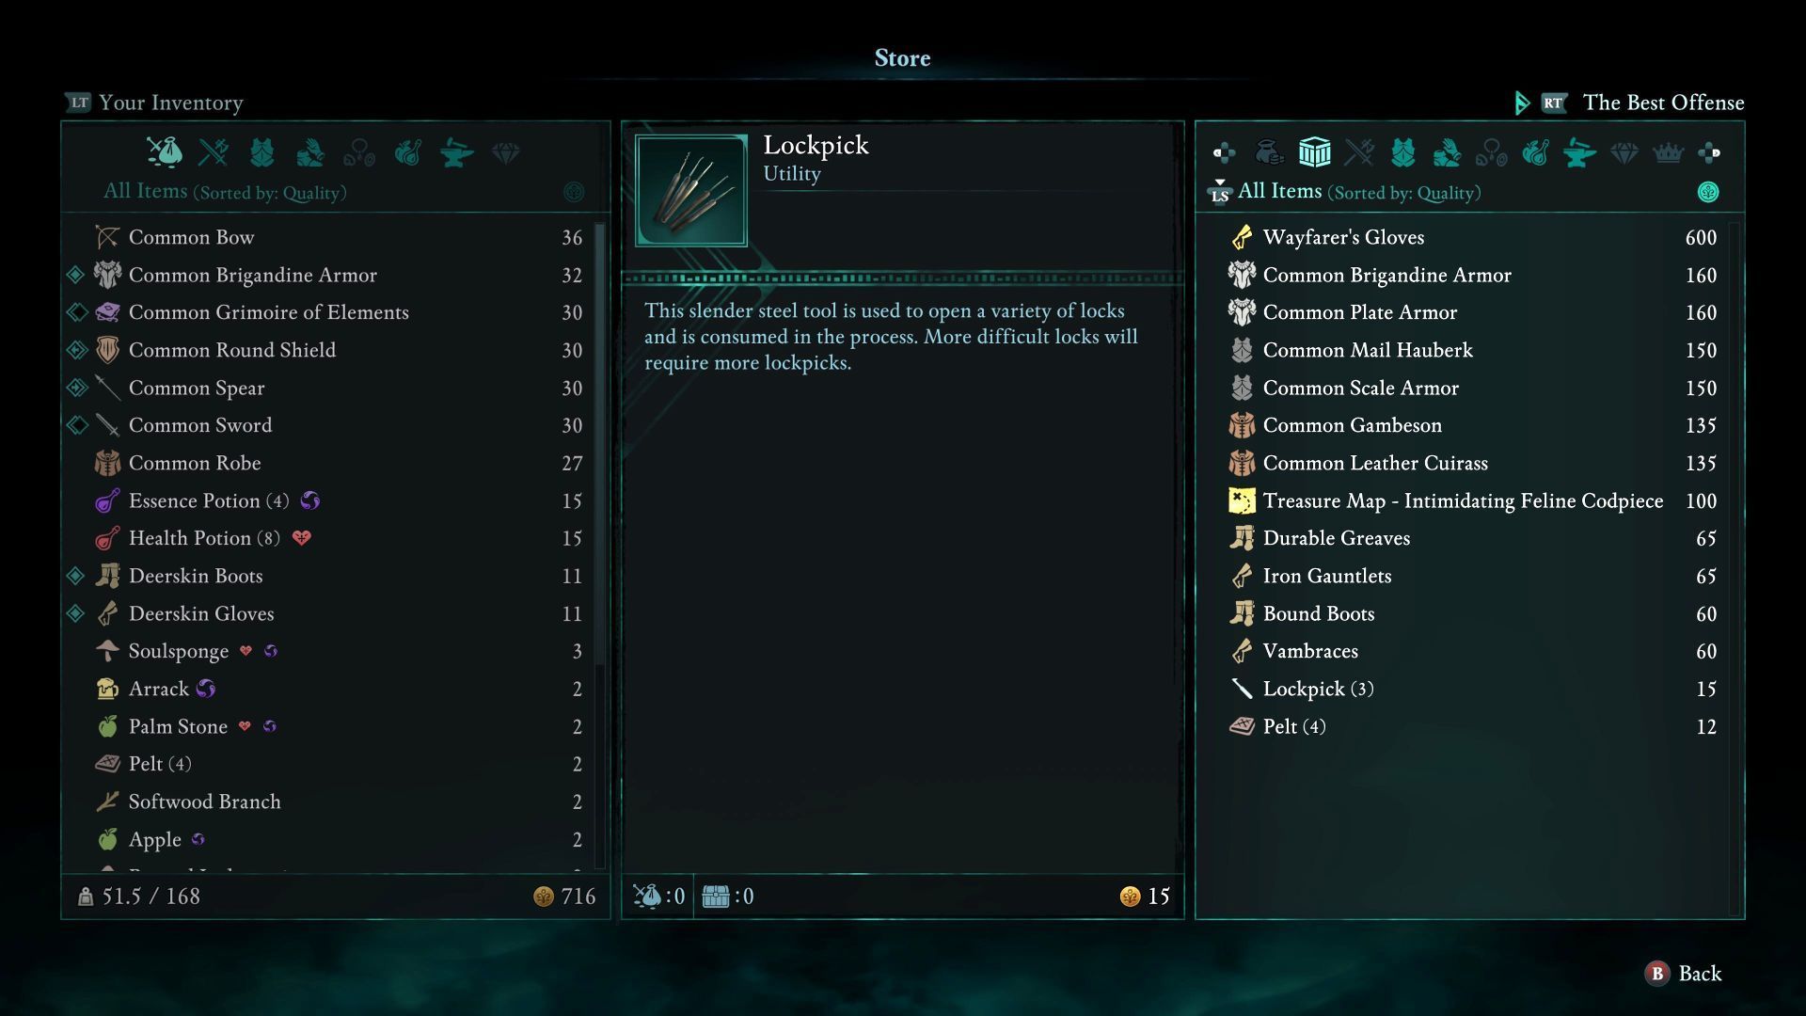Open the store buyback coin-pouch category

[x=1269, y=151]
